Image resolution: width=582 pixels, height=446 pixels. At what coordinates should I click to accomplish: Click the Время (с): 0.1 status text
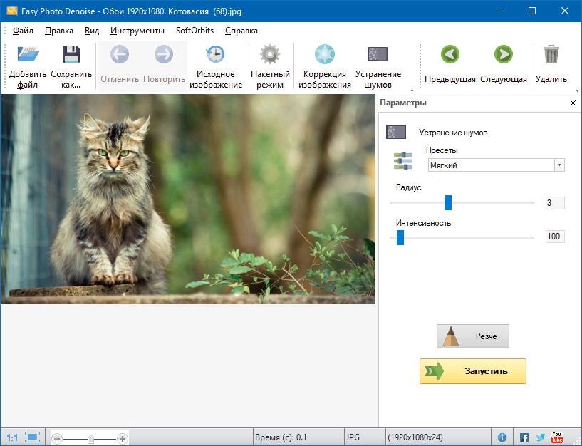281,437
